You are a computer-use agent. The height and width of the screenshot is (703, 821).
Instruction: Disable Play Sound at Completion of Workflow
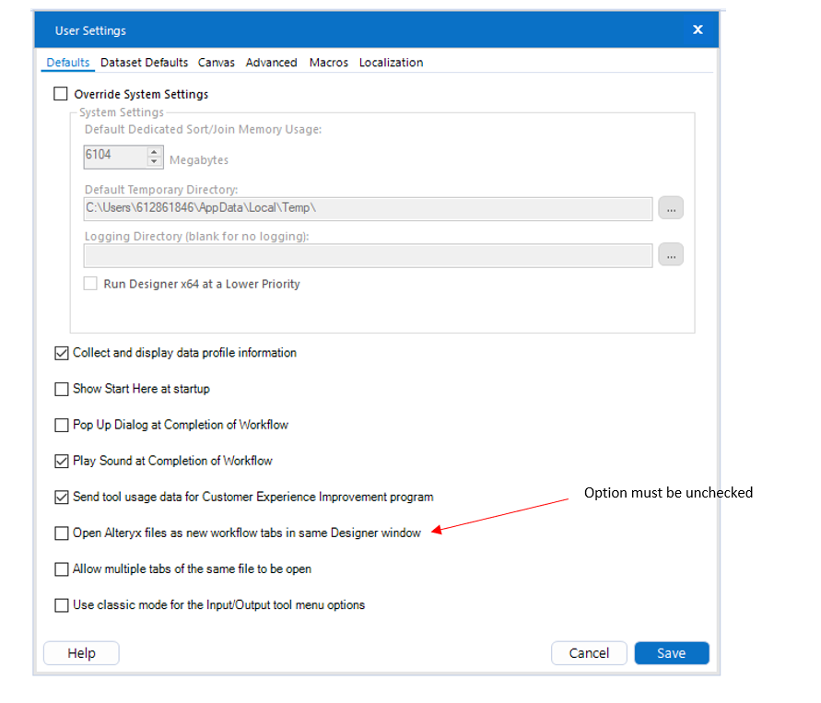(62, 461)
